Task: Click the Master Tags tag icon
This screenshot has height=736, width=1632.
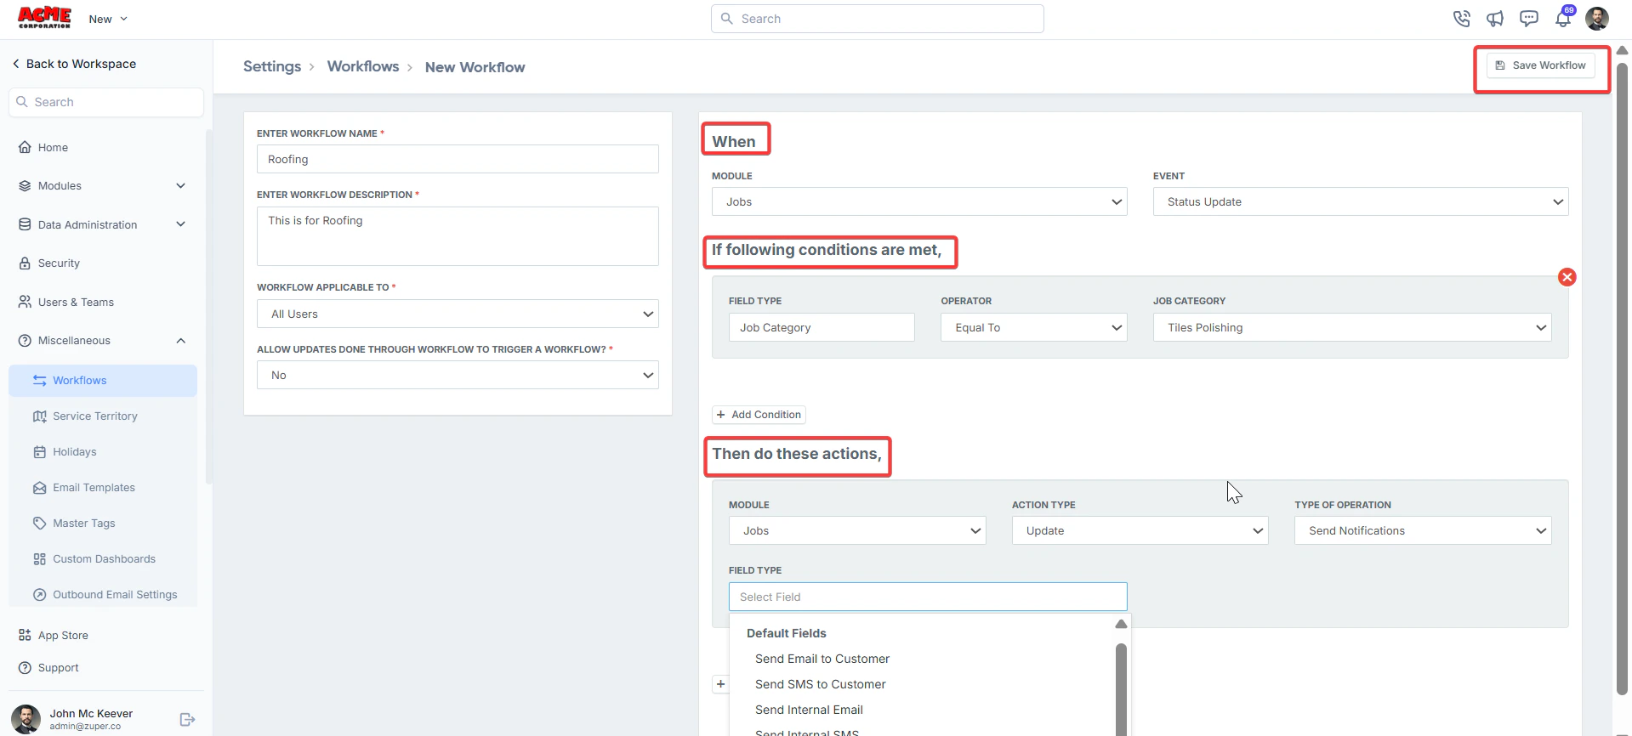Action: click(40, 524)
